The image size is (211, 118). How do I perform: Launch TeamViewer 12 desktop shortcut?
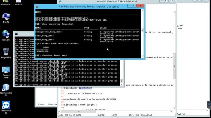6,108
